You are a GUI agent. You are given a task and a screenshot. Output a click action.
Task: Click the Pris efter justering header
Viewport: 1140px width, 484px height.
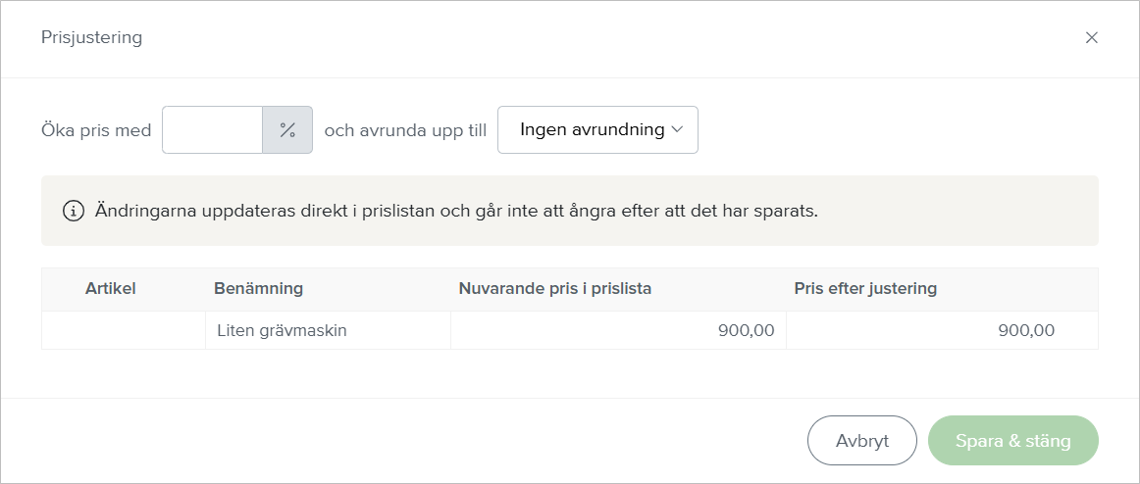(865, 289)
